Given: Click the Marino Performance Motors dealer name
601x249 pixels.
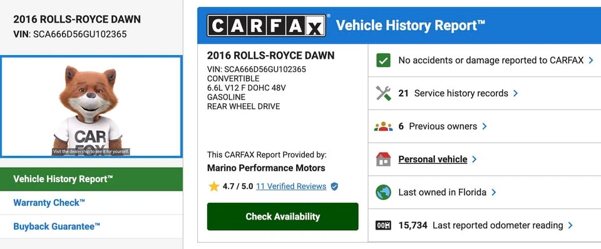Looking at the screenshot, I should [x=266, y=168].
